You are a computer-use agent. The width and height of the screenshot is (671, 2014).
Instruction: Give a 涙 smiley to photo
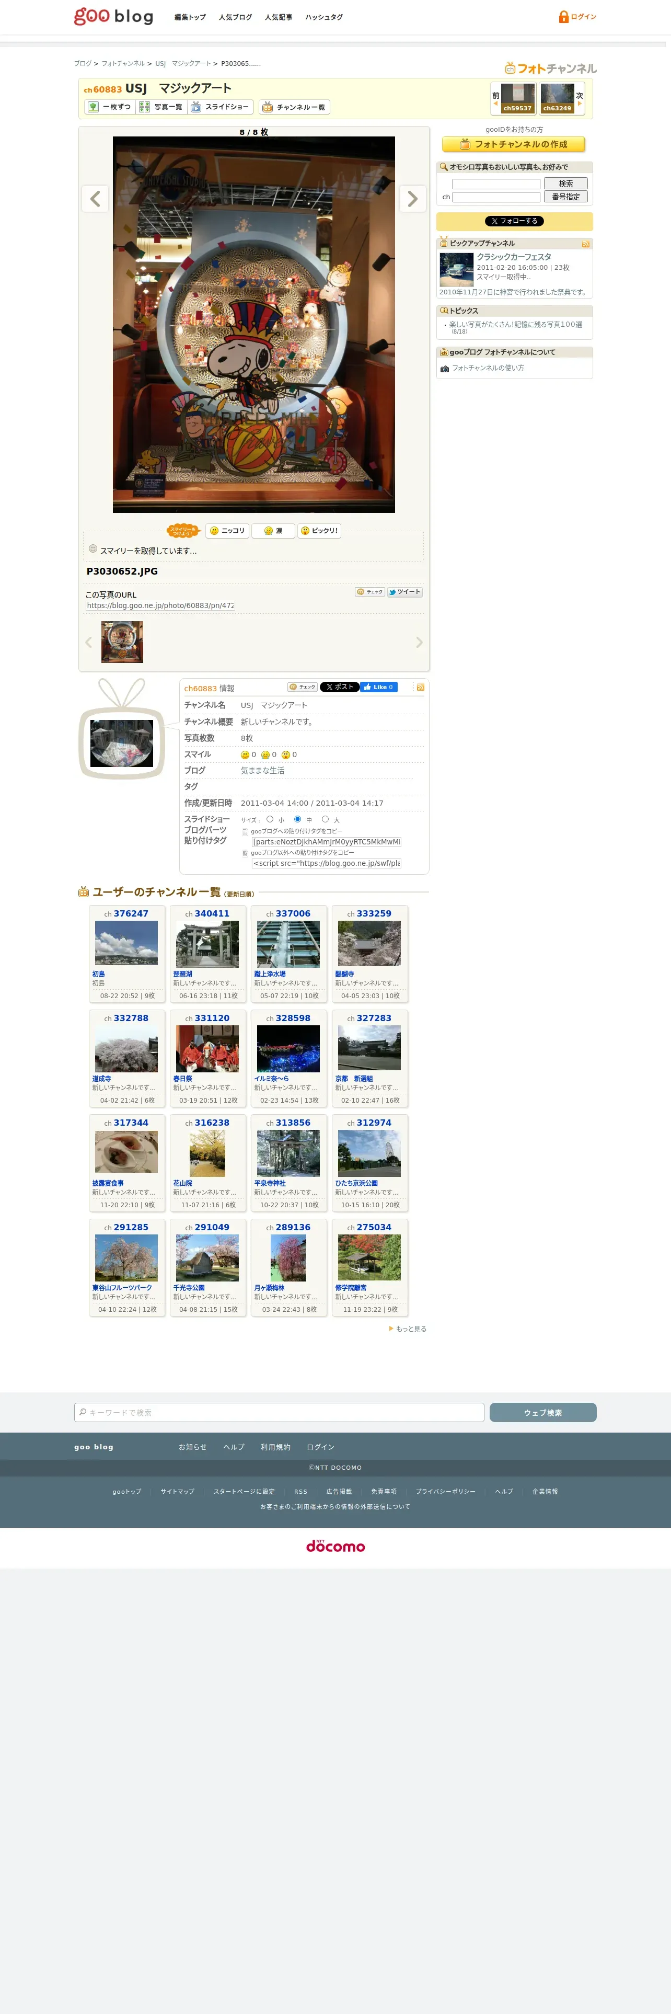(273, 531)
